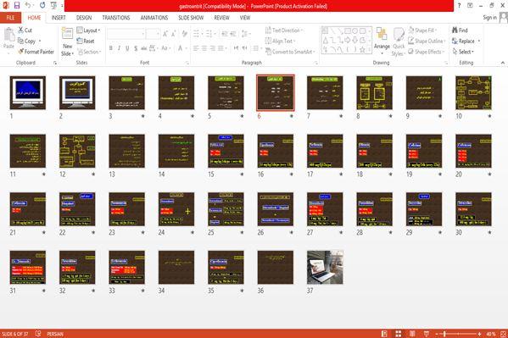Open the Section dropdown
508x338 pixels.
[x=89, y=52]
